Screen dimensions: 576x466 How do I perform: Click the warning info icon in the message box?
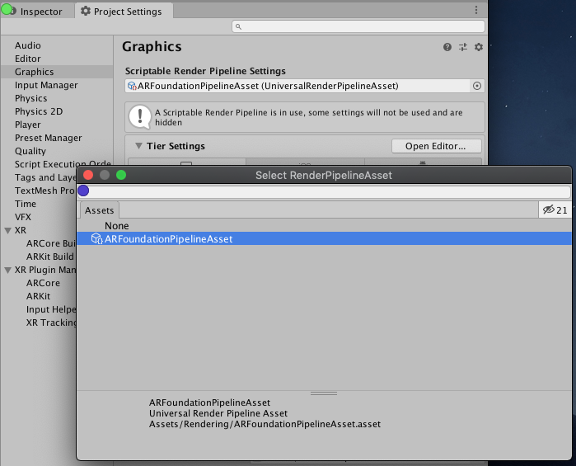coord(141,117)
